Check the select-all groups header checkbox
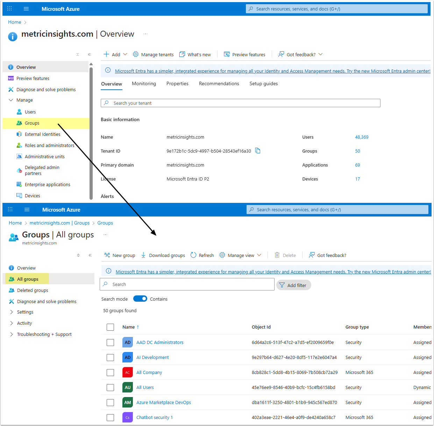 point(111,327)
